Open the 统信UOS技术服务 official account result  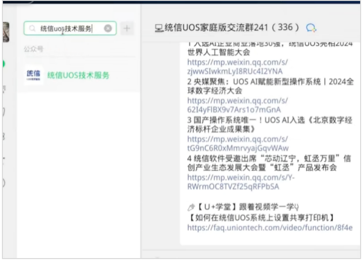point(79,75)
